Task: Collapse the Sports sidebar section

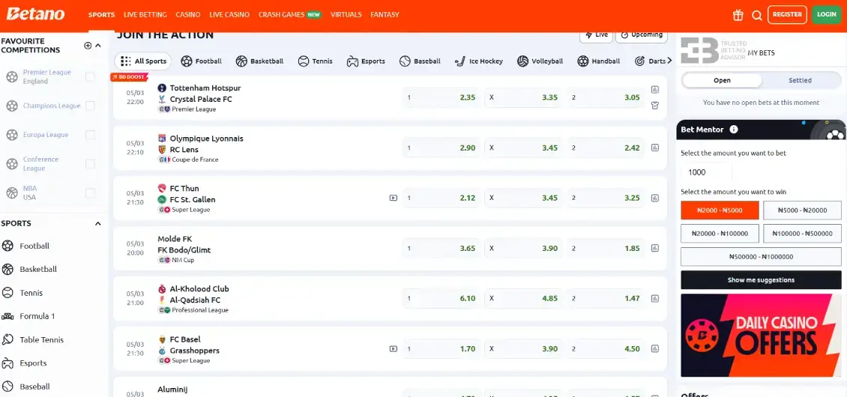Action: (x=98, y=224)
